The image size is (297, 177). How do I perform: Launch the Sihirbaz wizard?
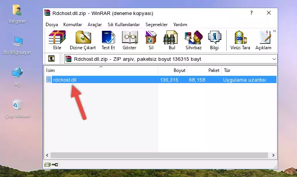point(193,40)
